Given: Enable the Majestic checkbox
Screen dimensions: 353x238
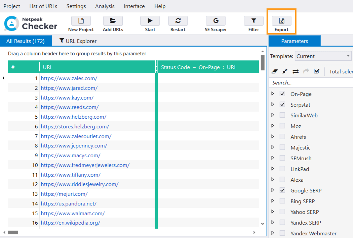Looking at the screenshot, I should point(282,147).
